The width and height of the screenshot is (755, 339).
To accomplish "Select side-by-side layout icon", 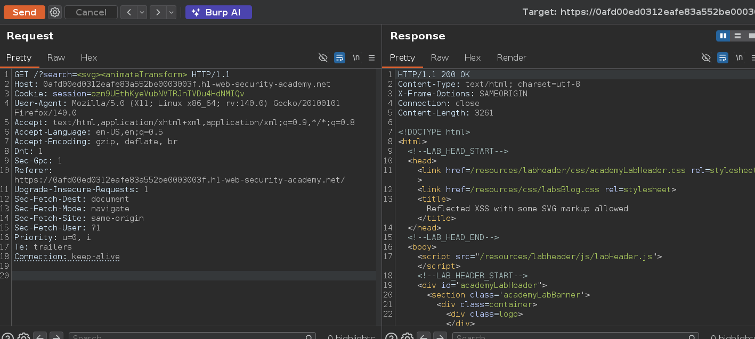I will point(723,36).
